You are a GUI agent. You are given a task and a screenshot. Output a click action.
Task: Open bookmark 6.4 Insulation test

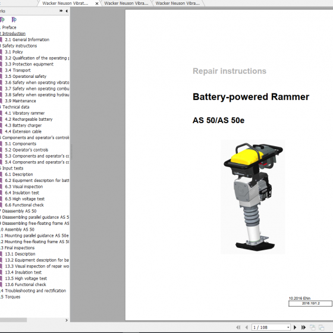click(22, 193)
